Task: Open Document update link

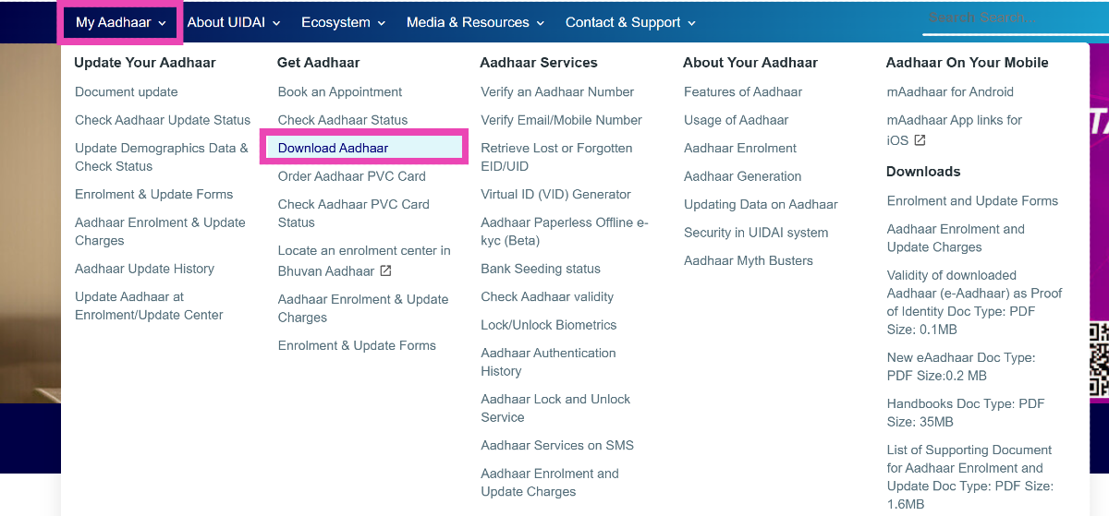Action: tap(127, 92)
